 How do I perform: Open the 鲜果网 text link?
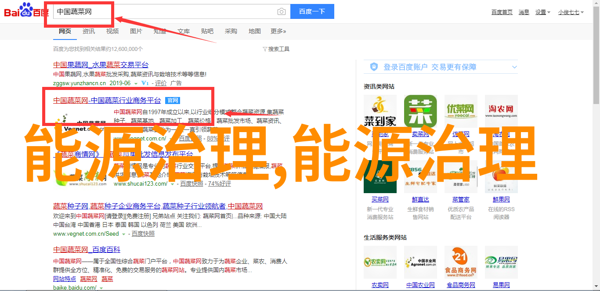[501, 199]
